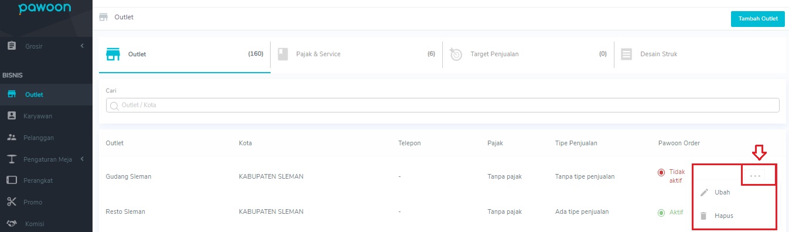Click the red Tidak aktif status icon
Image resolution: width=789 pixels, height=232 pixels.
(x=661, y=172)
